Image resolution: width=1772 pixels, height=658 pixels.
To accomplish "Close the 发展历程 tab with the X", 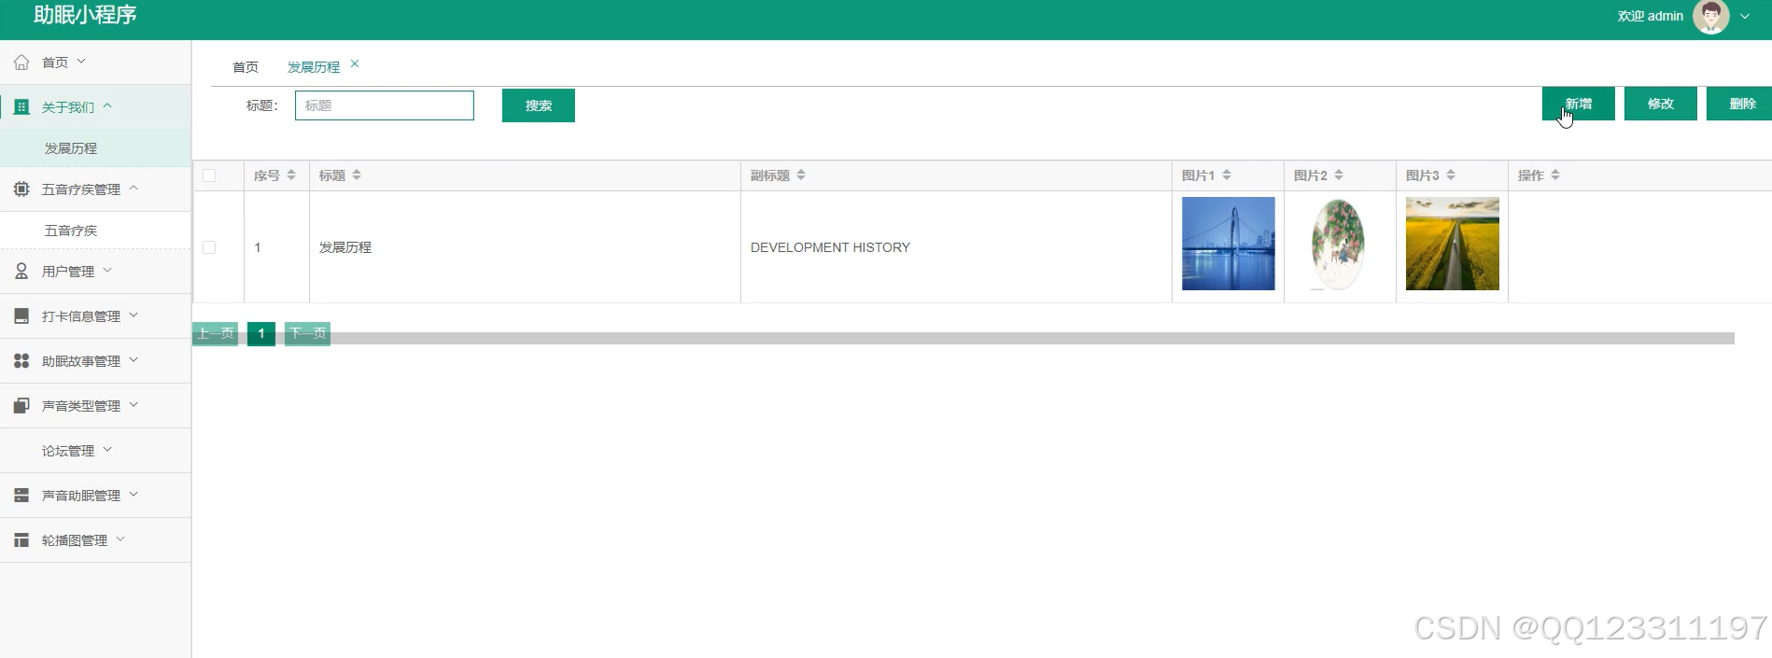I will point(355,64).
